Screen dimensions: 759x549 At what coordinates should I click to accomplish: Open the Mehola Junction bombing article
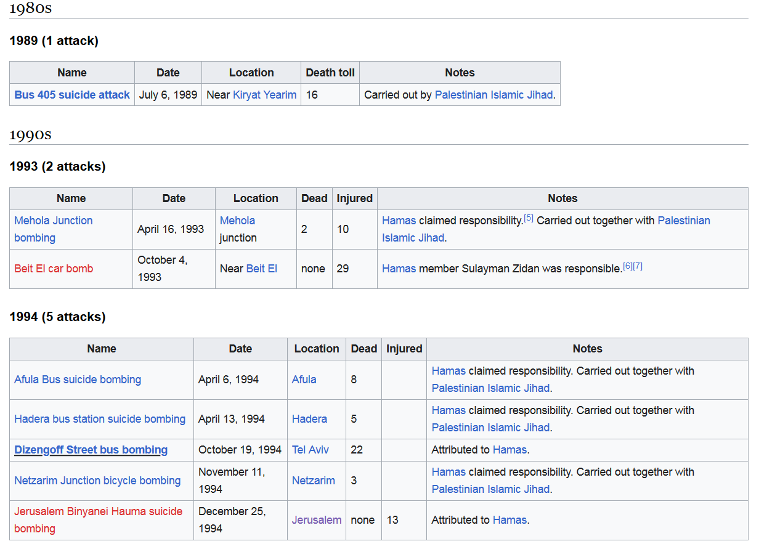(54, 229)
